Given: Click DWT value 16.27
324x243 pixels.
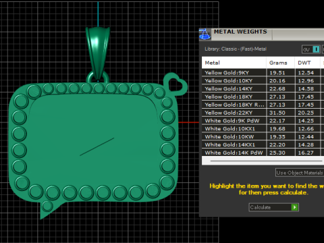Looking at the screenshot, I should click(x=306, y=153).
